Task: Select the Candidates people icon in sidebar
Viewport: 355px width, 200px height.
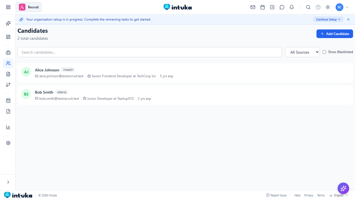Action: (x=8, y=63)
